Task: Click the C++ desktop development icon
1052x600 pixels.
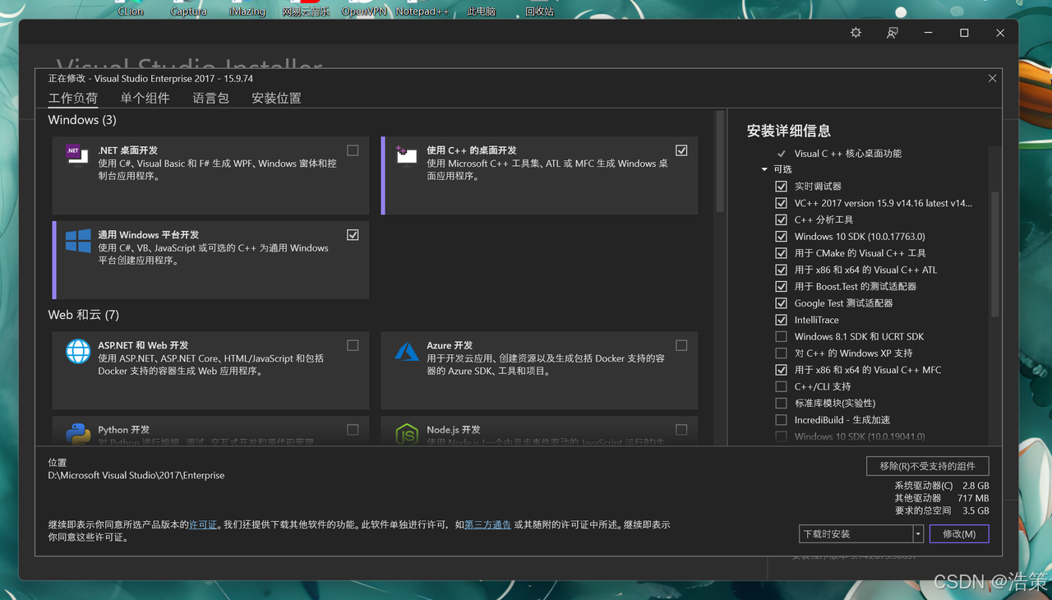Action: pyautogui.click(x=406, y=155)
